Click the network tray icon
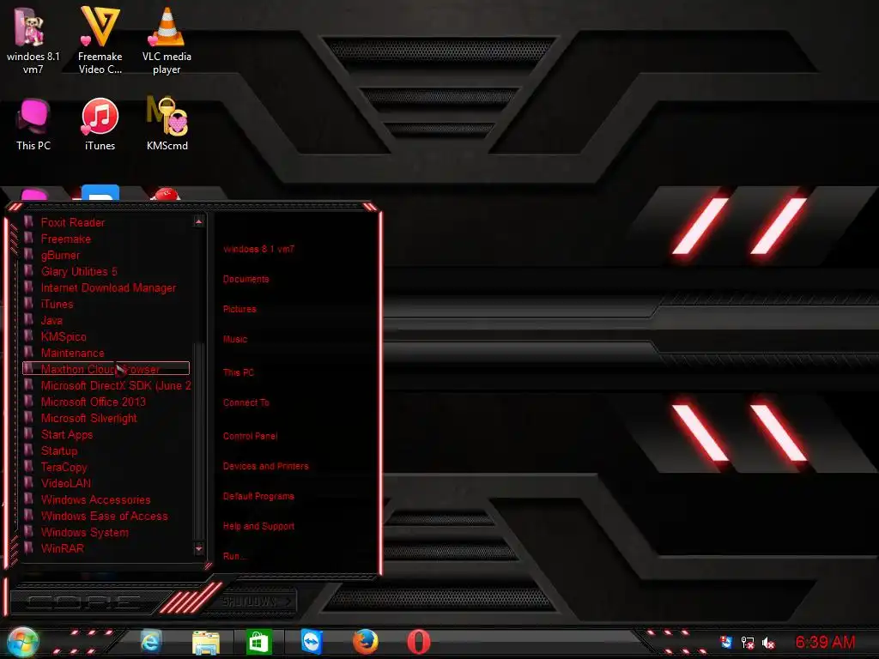This screenshot has width=879, height=659. (748, 643)
